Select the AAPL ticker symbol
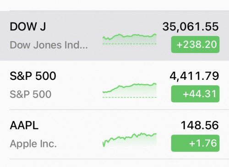229x167 pixels. pos(24,125)
